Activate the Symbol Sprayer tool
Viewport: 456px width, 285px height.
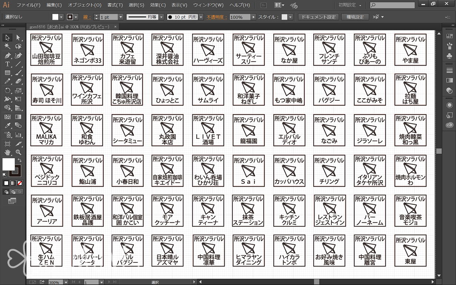point(7,135)
